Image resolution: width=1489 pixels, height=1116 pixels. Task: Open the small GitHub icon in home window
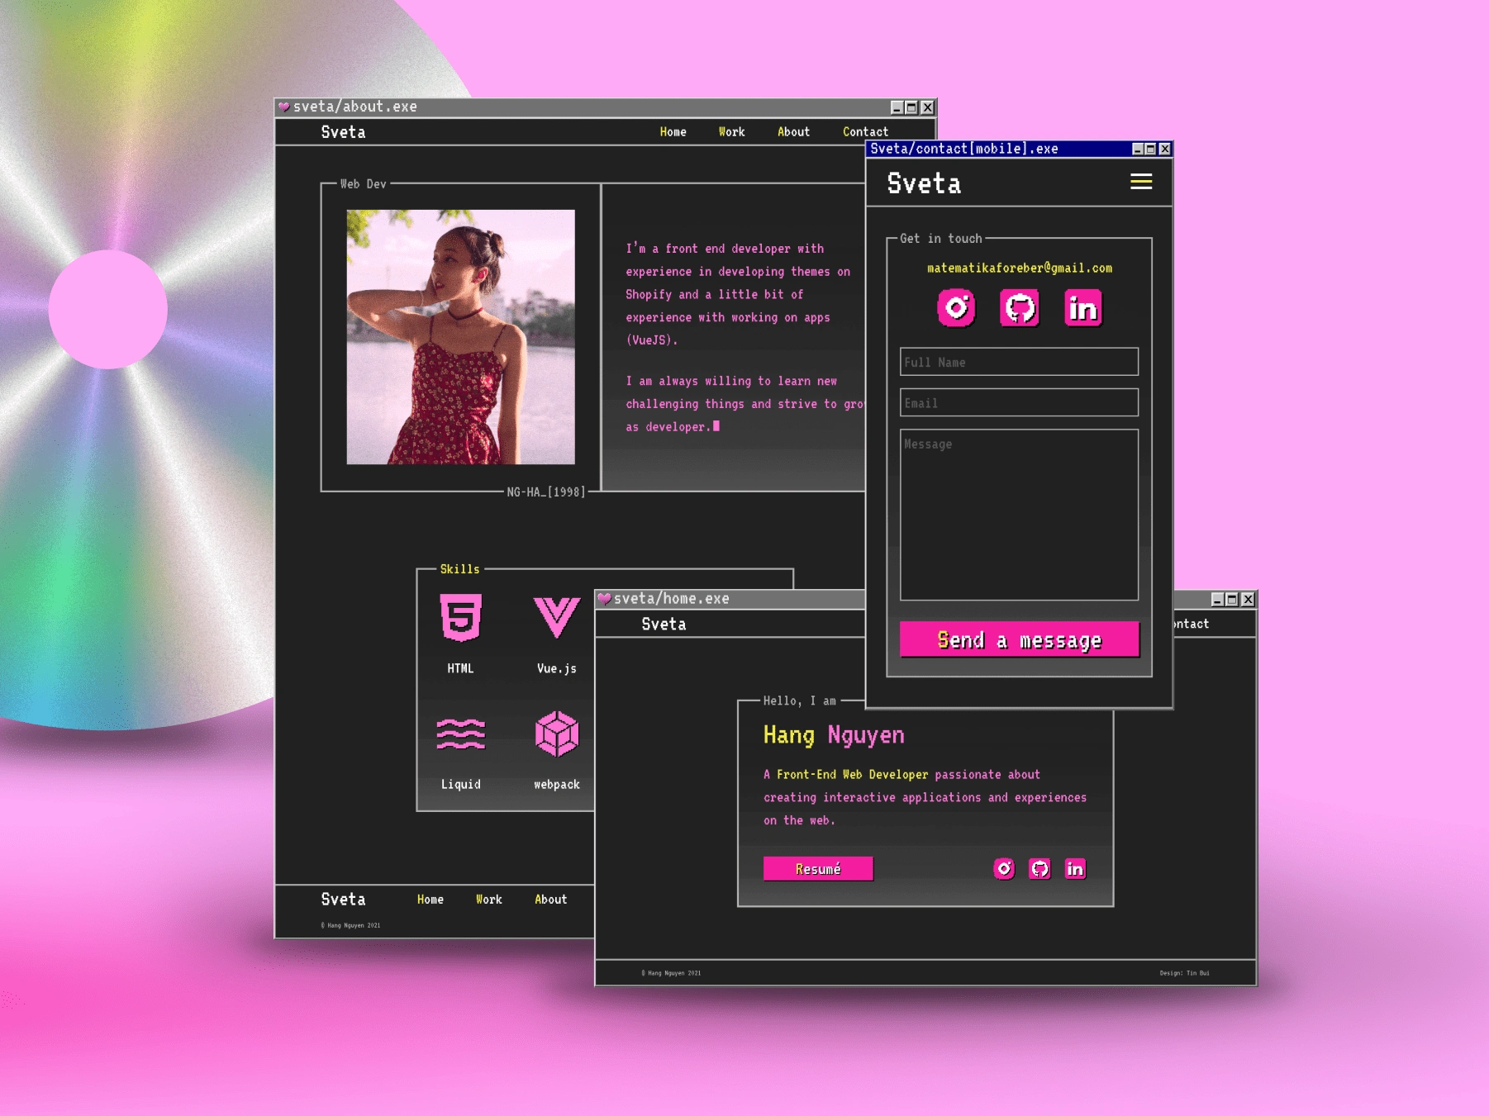(1039, 868)
